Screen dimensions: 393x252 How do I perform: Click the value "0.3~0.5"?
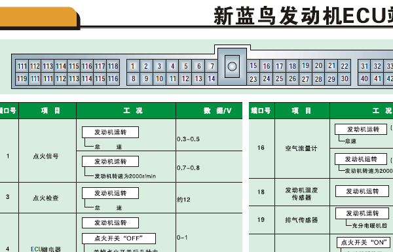coord(188,139)
